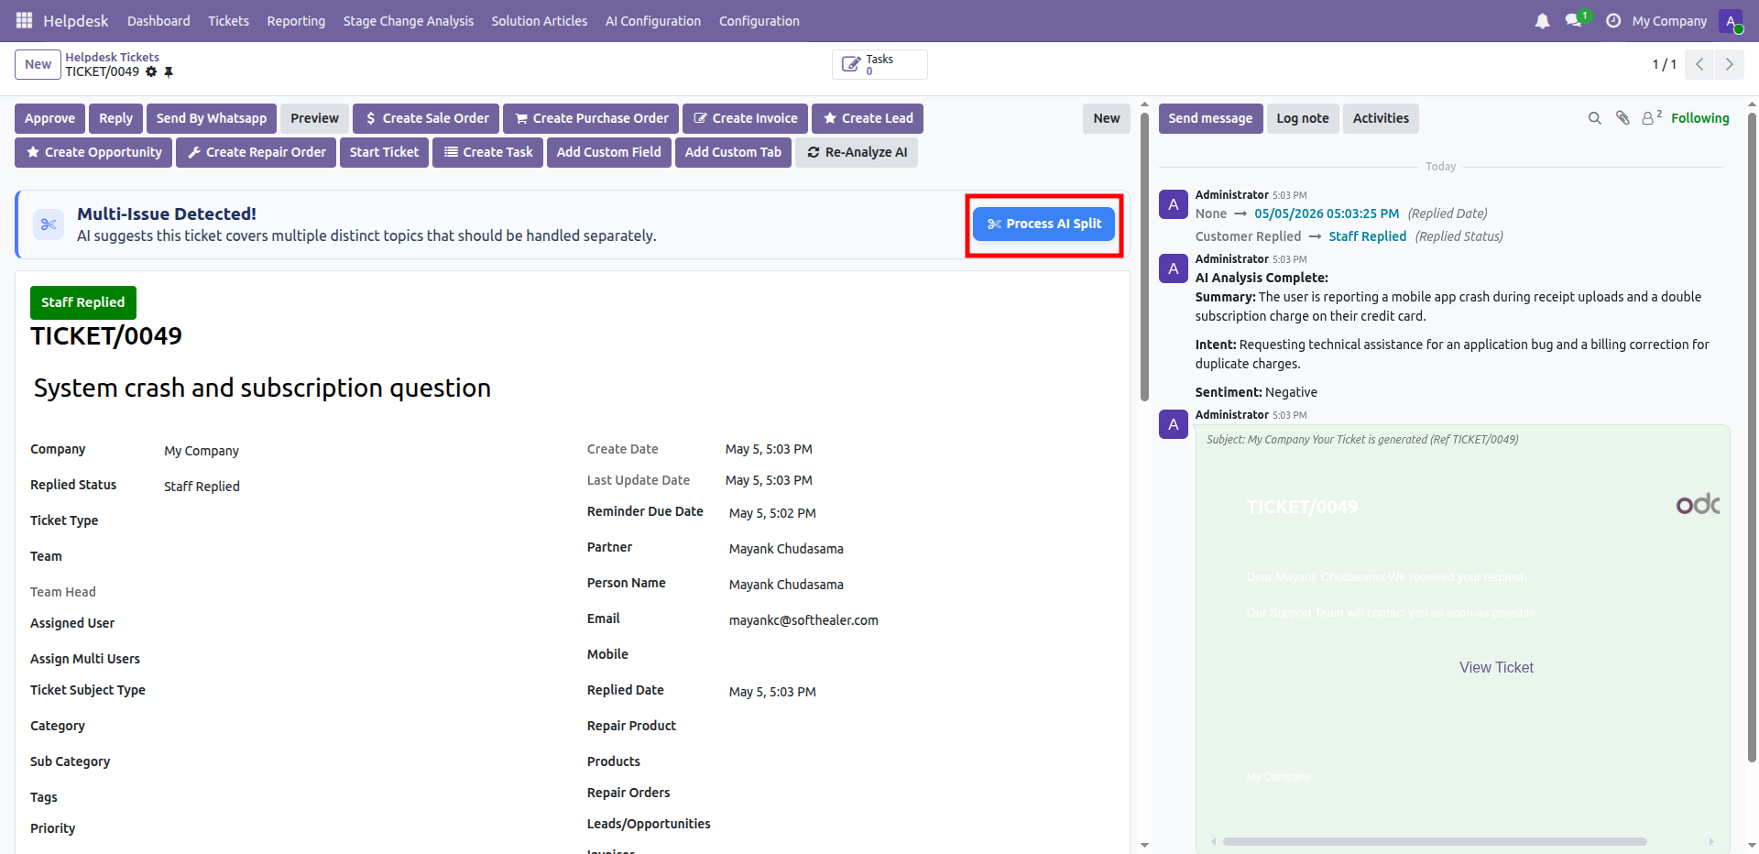Click the Approve button

(50, 118)
